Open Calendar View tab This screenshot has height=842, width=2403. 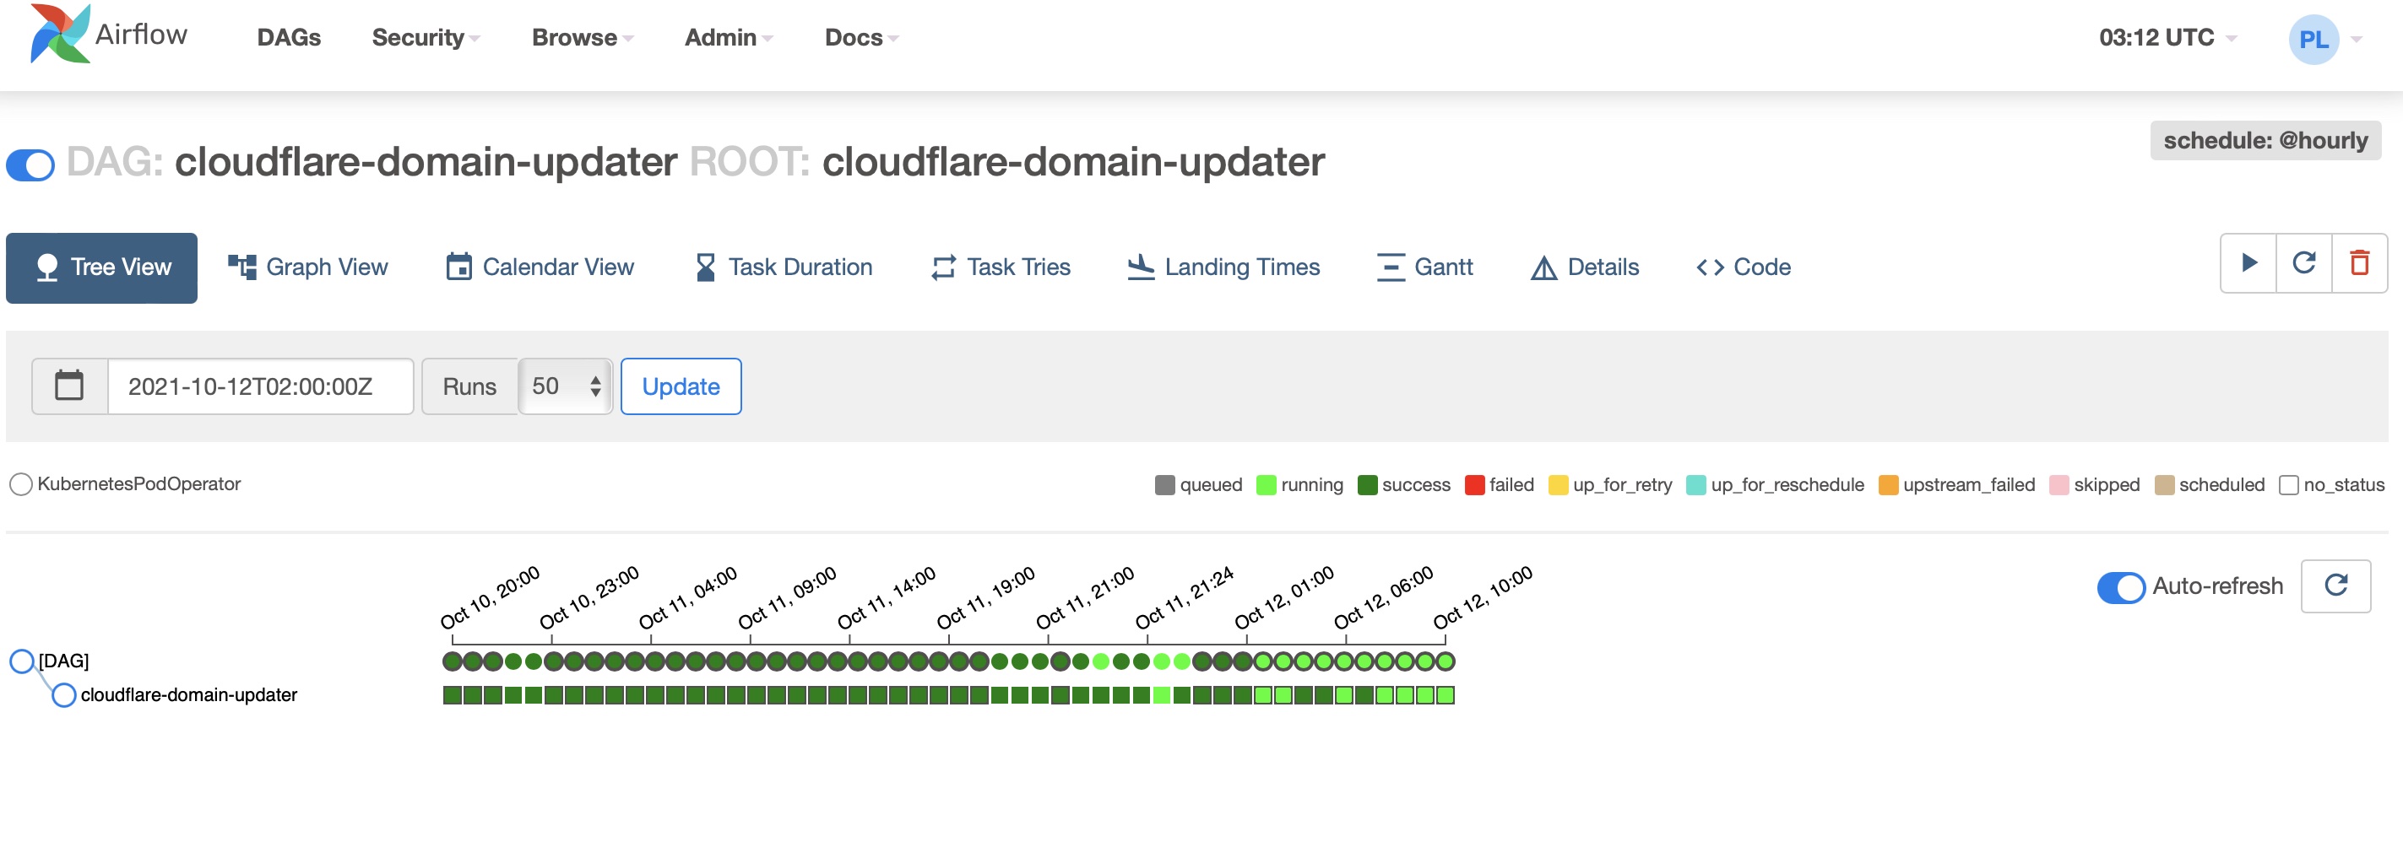[540, 267]
